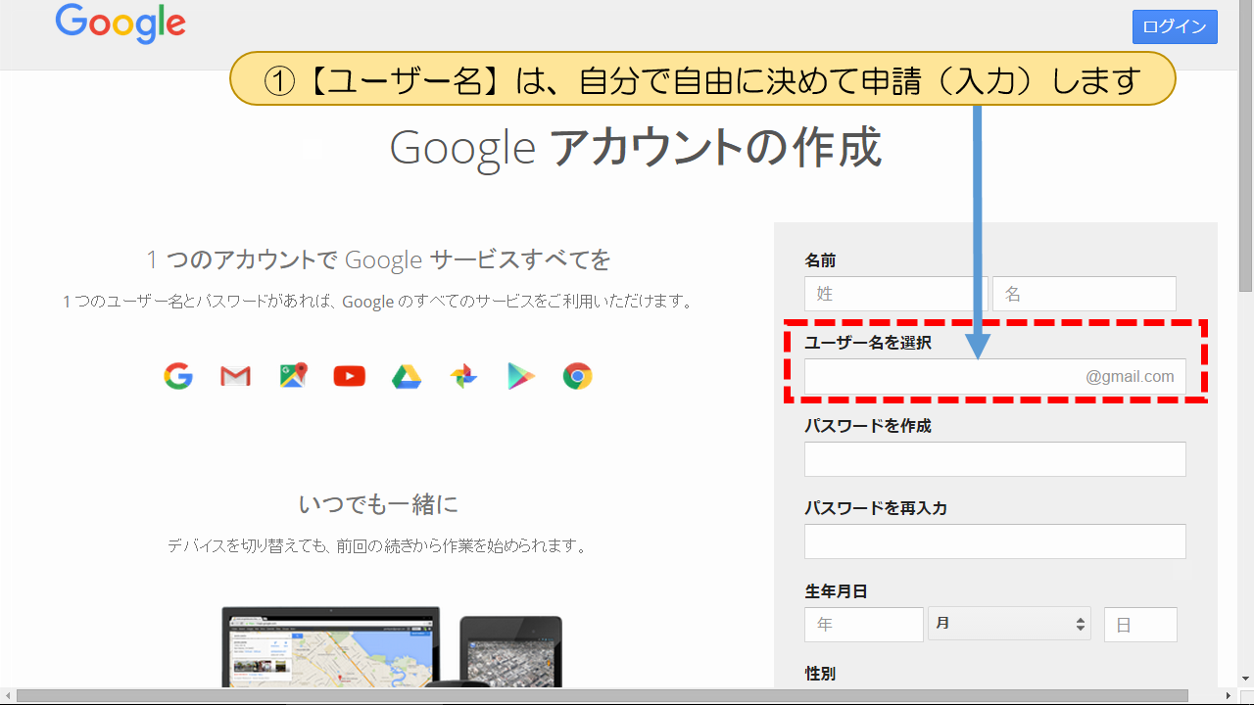Click the 性別 label
This screenshot has width=1254, height=705.
(820, 674)
